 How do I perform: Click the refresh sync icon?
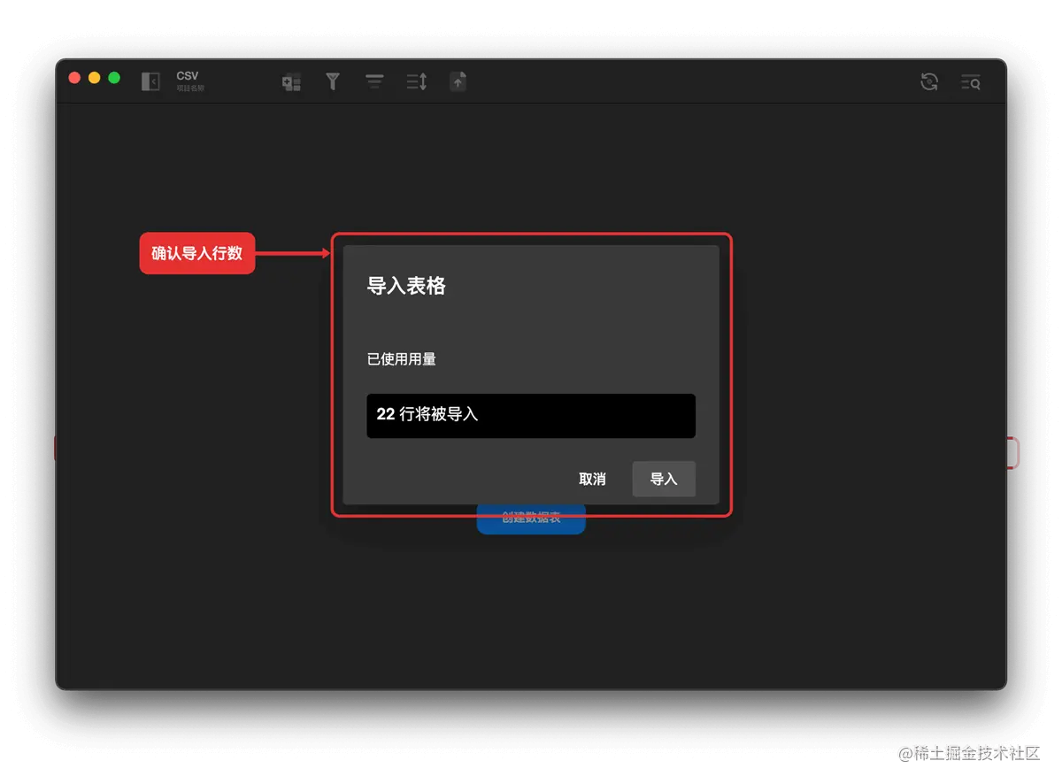click(929, 82)
